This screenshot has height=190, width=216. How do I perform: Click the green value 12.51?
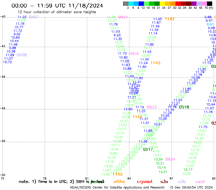point(204,67)
